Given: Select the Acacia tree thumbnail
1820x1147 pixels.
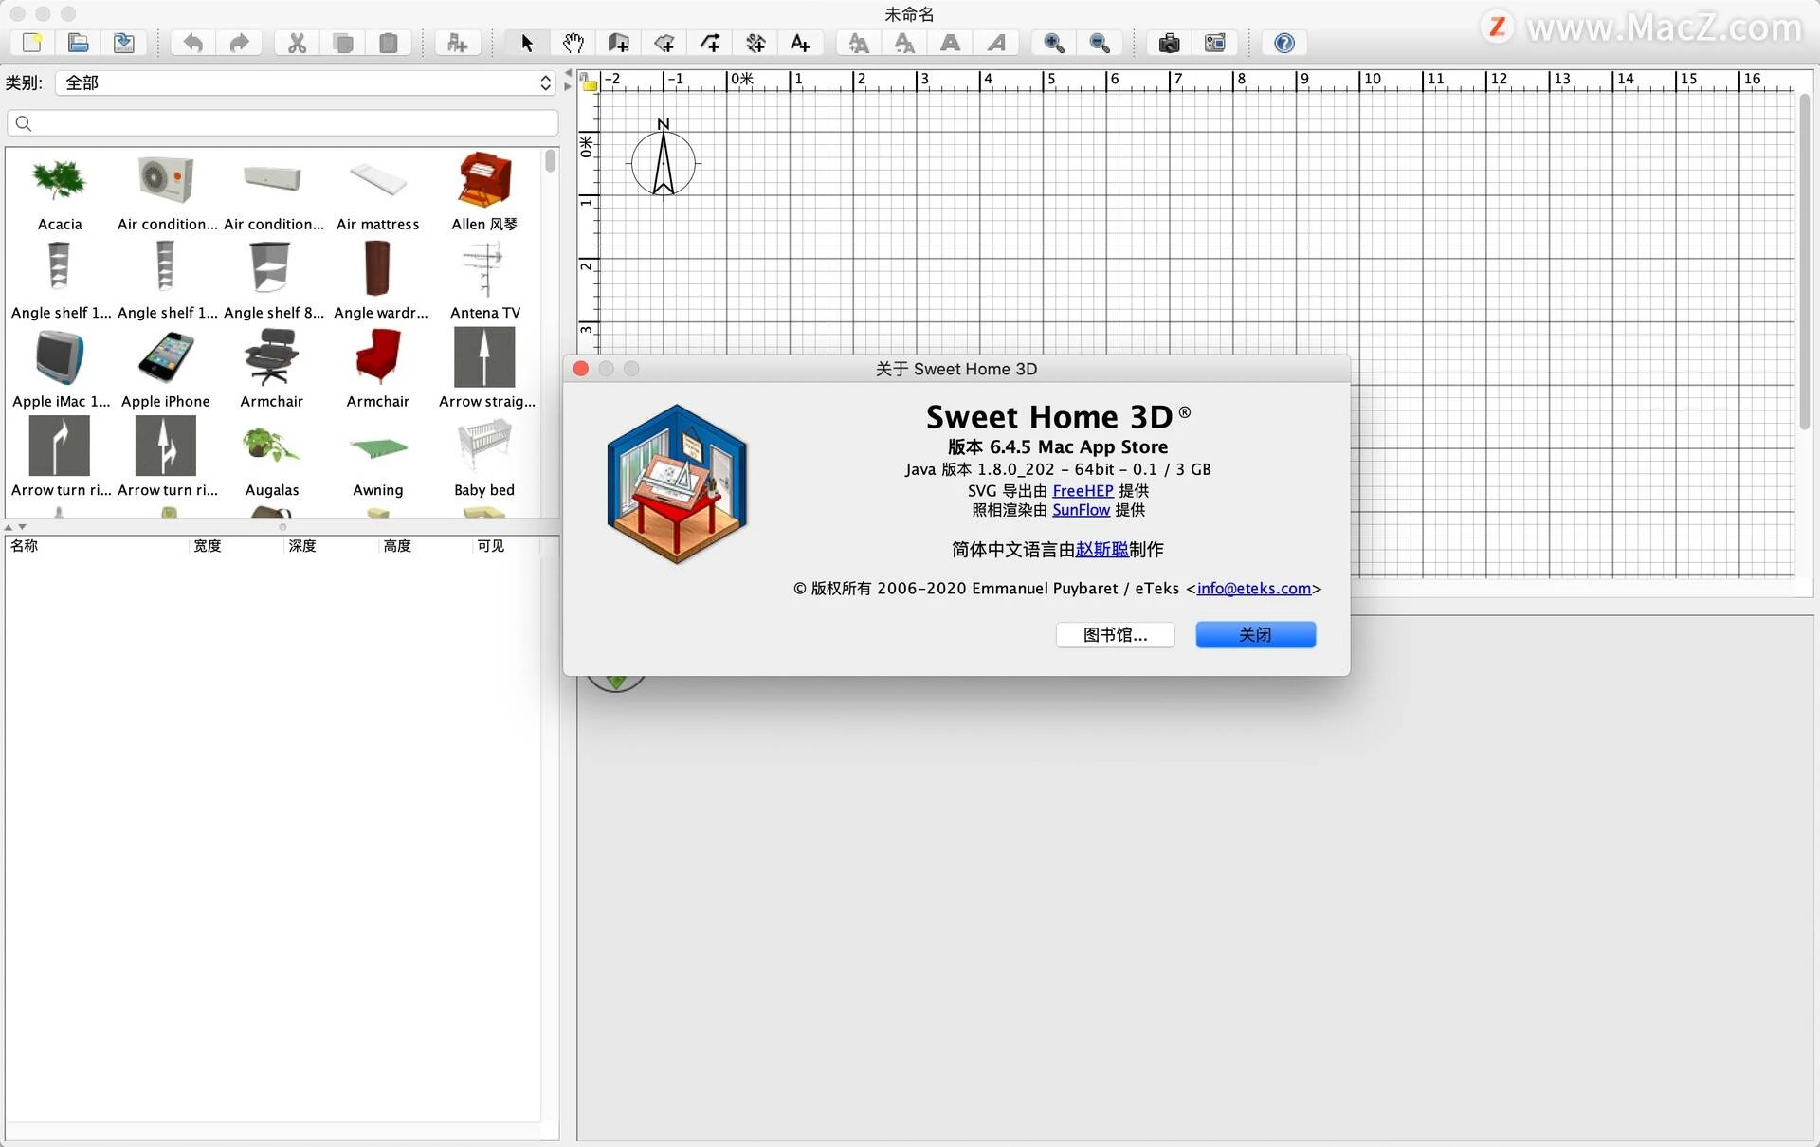Looking at the screenshot, I should [x=60, y=180].
